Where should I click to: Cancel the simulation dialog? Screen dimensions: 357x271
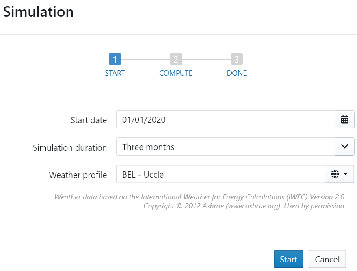point(327,259)
